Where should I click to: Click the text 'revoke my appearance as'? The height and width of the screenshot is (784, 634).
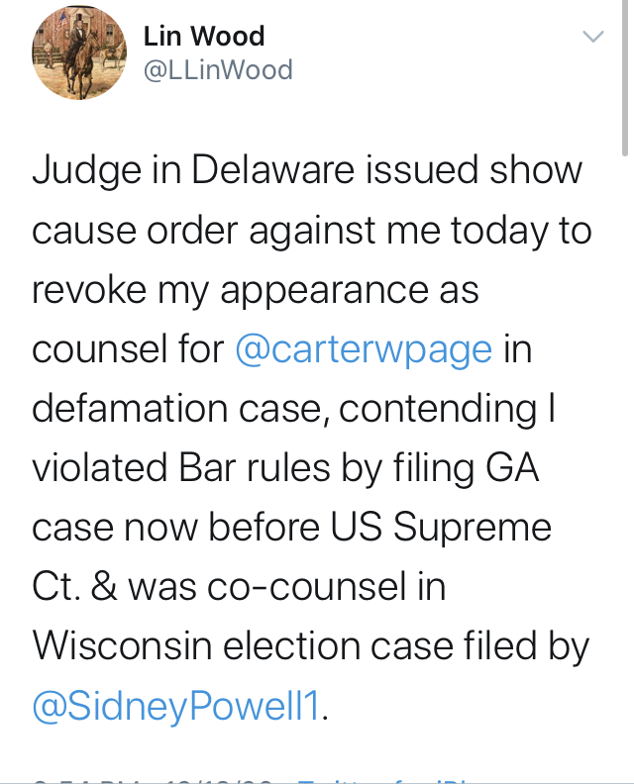click(x=256, y=290)
